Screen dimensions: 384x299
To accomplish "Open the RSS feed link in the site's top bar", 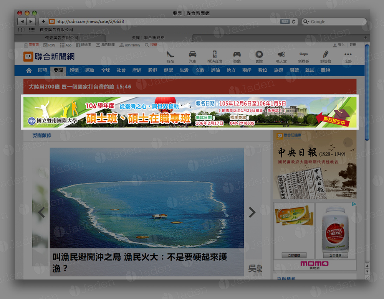I will coord(49,45).
